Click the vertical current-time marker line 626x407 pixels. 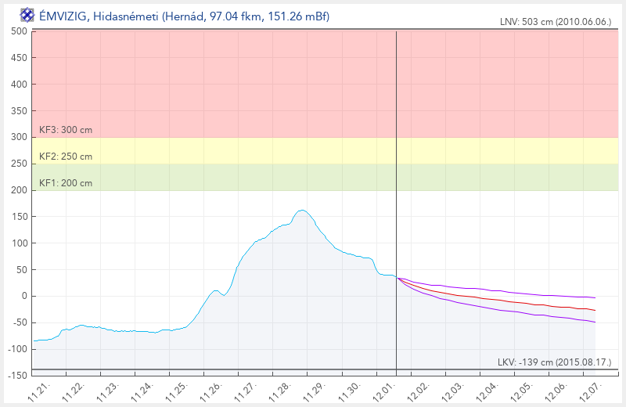pyautogui.click(x=397, y=157)
